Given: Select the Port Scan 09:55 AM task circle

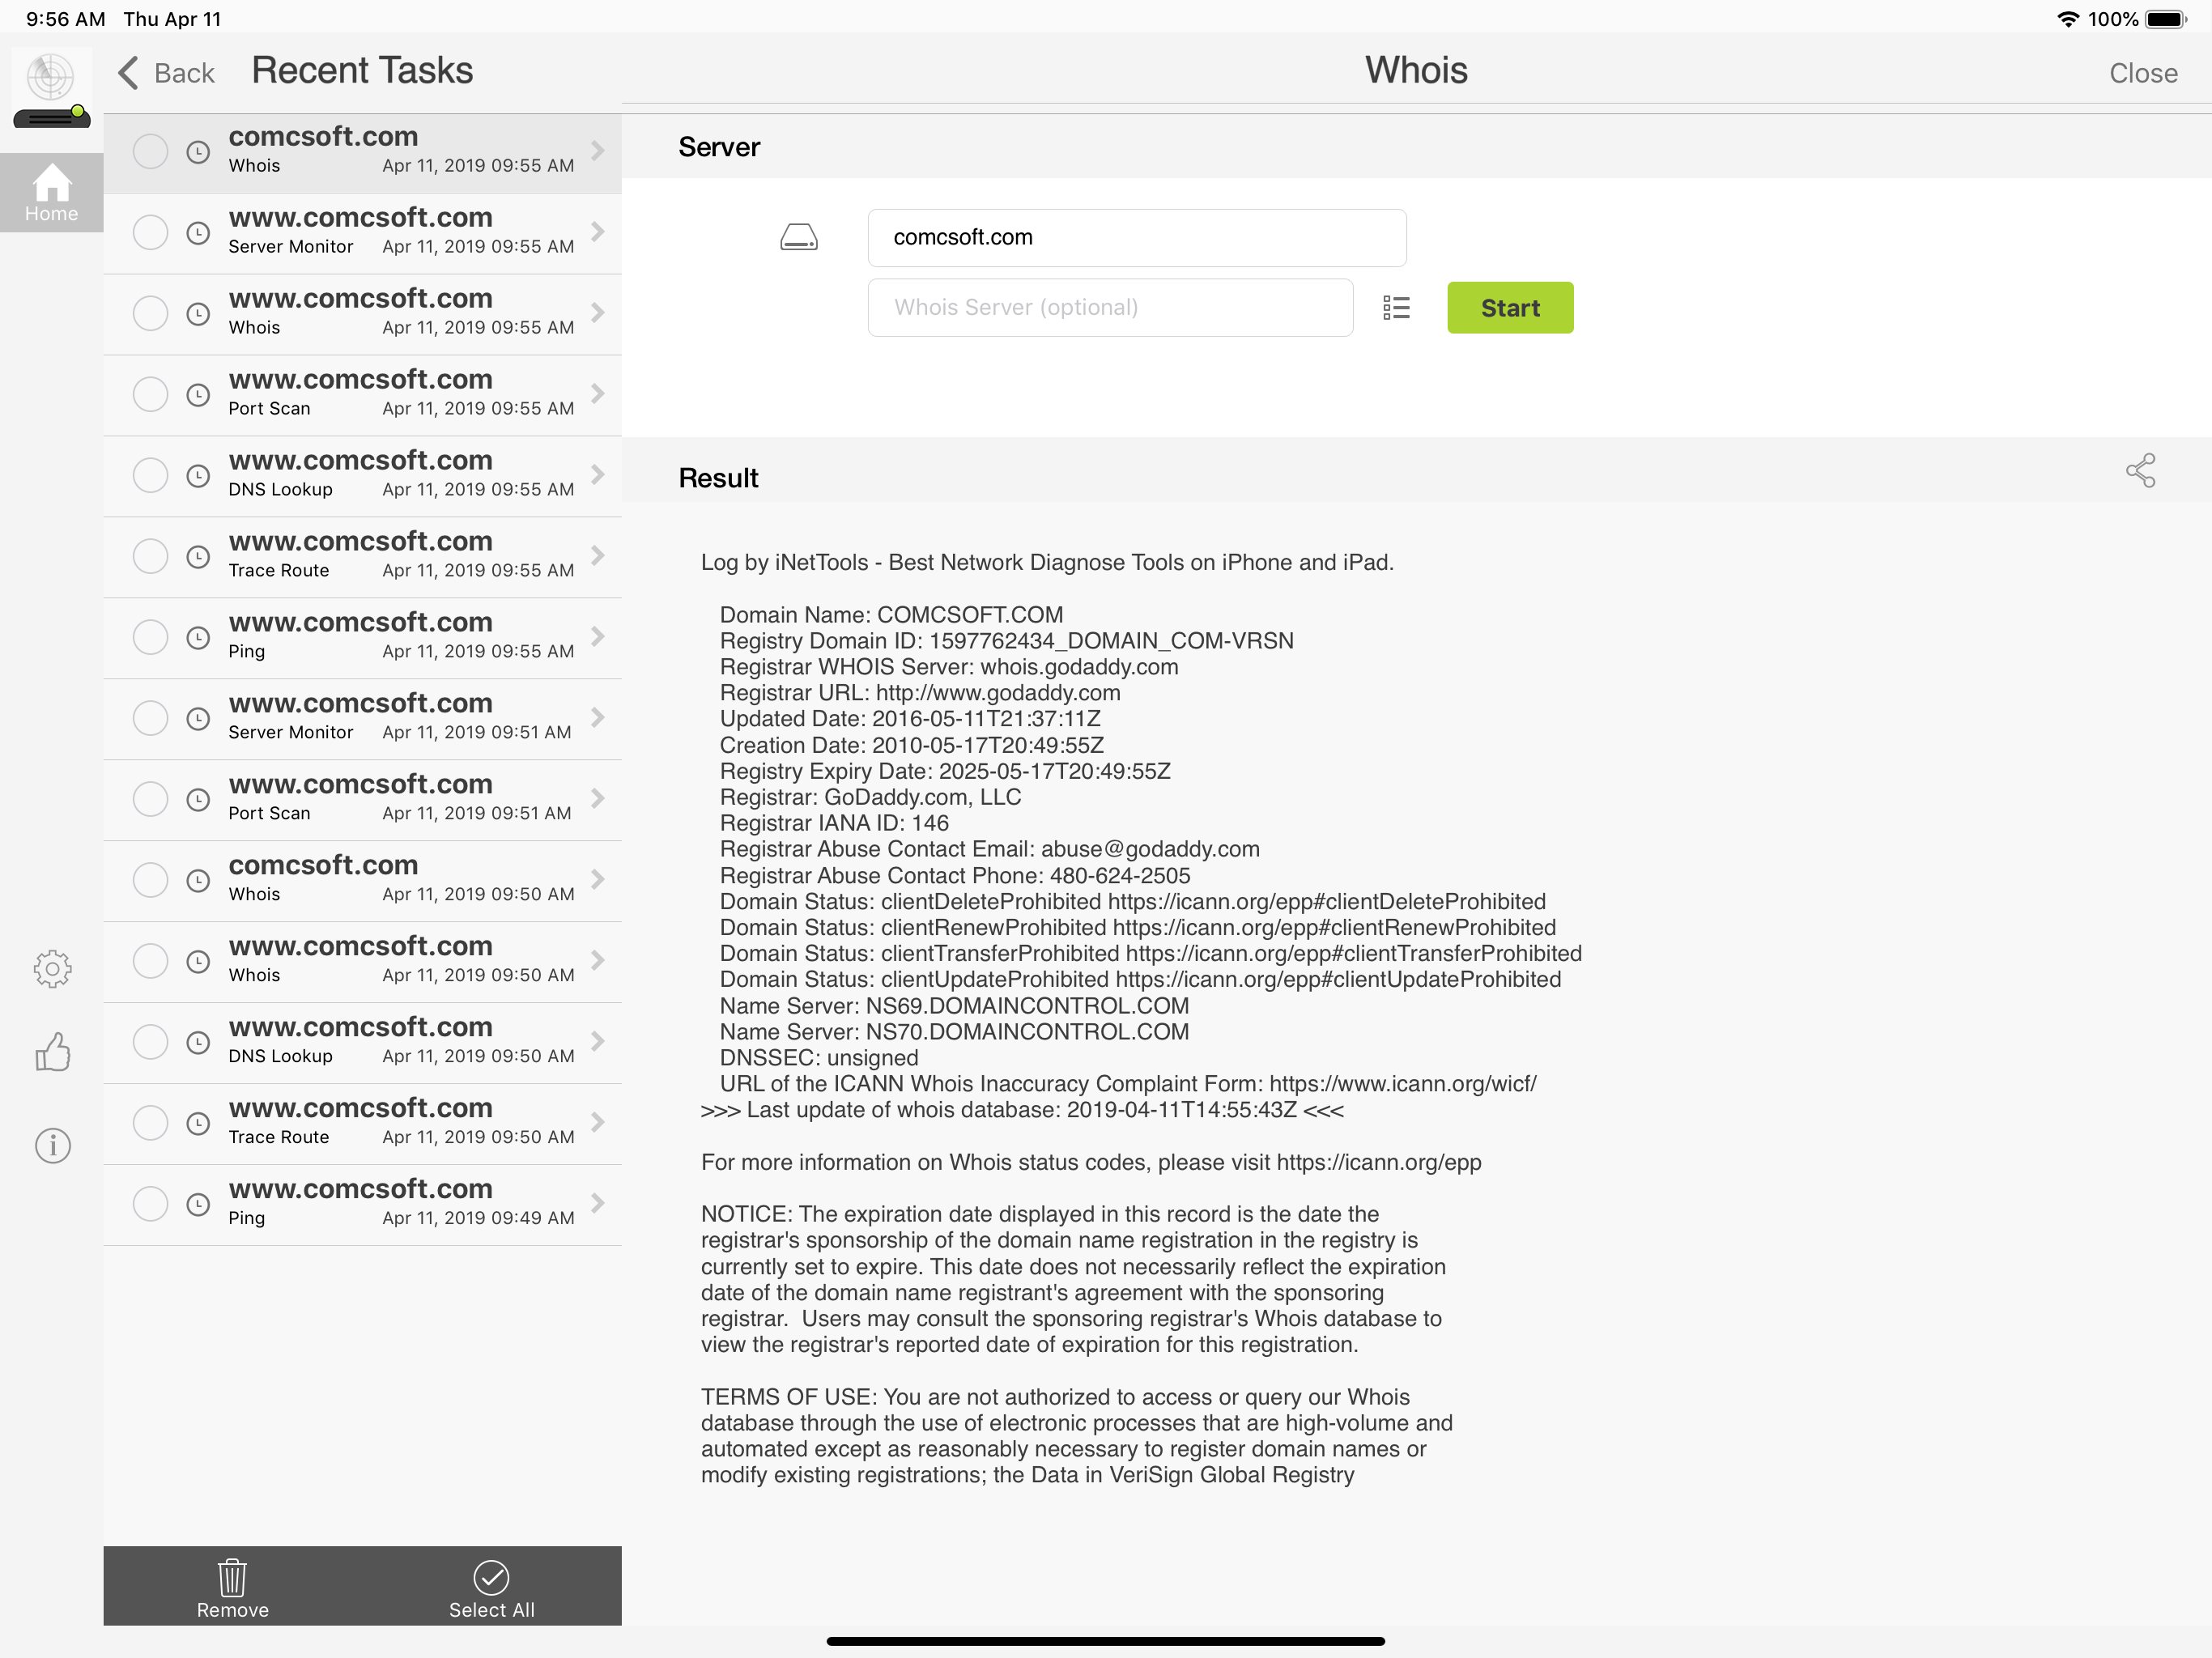Looking at the screenshot, I should 150,394.
